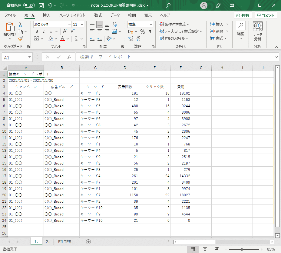Click the increase decimal icon
This screenshot has height=253, width=281.
pyautogui.click(x=131, y=39)
